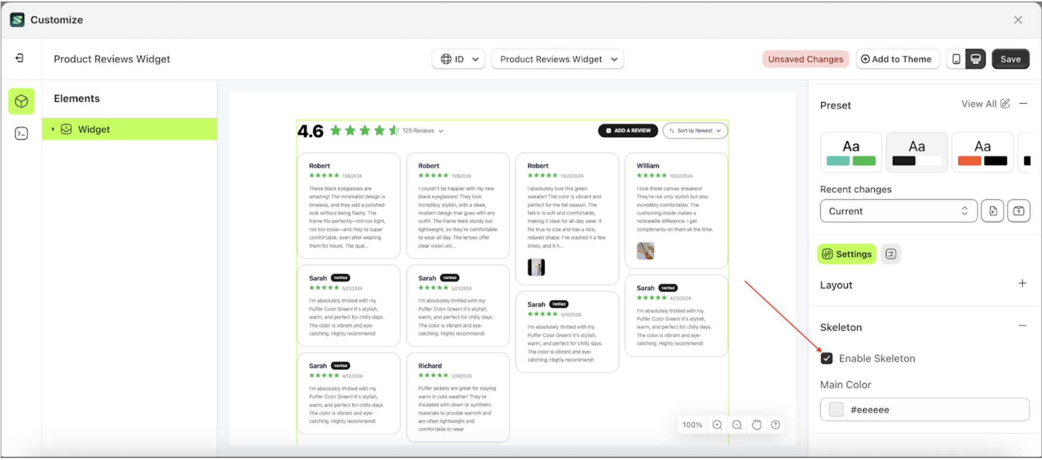Click the export preset icon
This screenshot has height=460, width=1042.
click(x=1018, y=211)
